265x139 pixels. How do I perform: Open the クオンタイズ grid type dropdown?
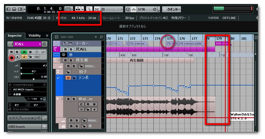(171, 9)
